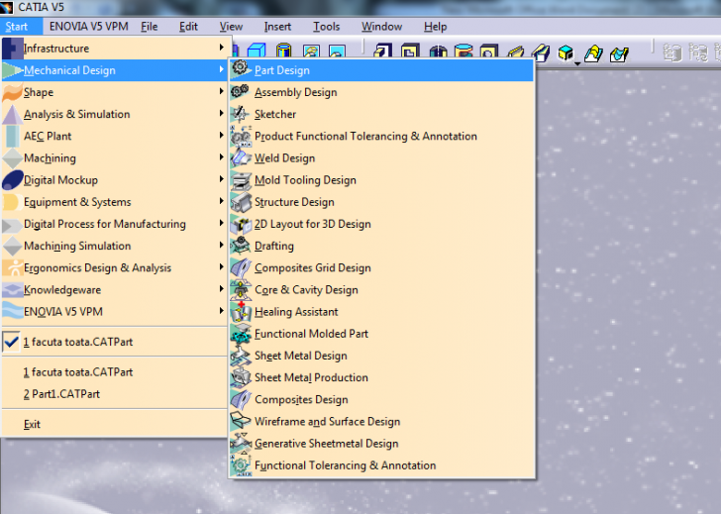Expand the Knowledgeware submenu arrow
This screenshot has width=721, height=514.
(x=221, y=289)
